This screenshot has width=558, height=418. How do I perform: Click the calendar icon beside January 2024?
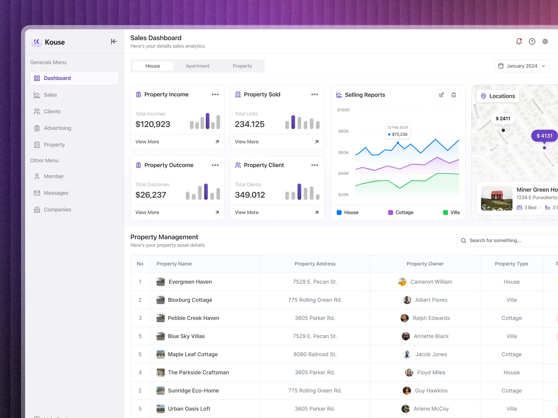coord(501,66)
